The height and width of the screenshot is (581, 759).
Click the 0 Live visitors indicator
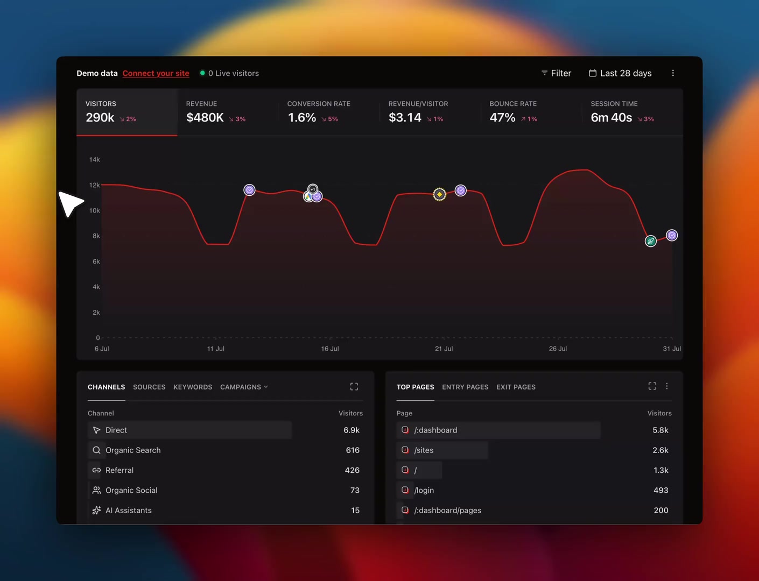229,73
